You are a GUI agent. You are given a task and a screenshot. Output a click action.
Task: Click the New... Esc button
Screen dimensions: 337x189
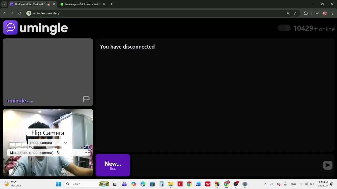(x=113, y=165)
